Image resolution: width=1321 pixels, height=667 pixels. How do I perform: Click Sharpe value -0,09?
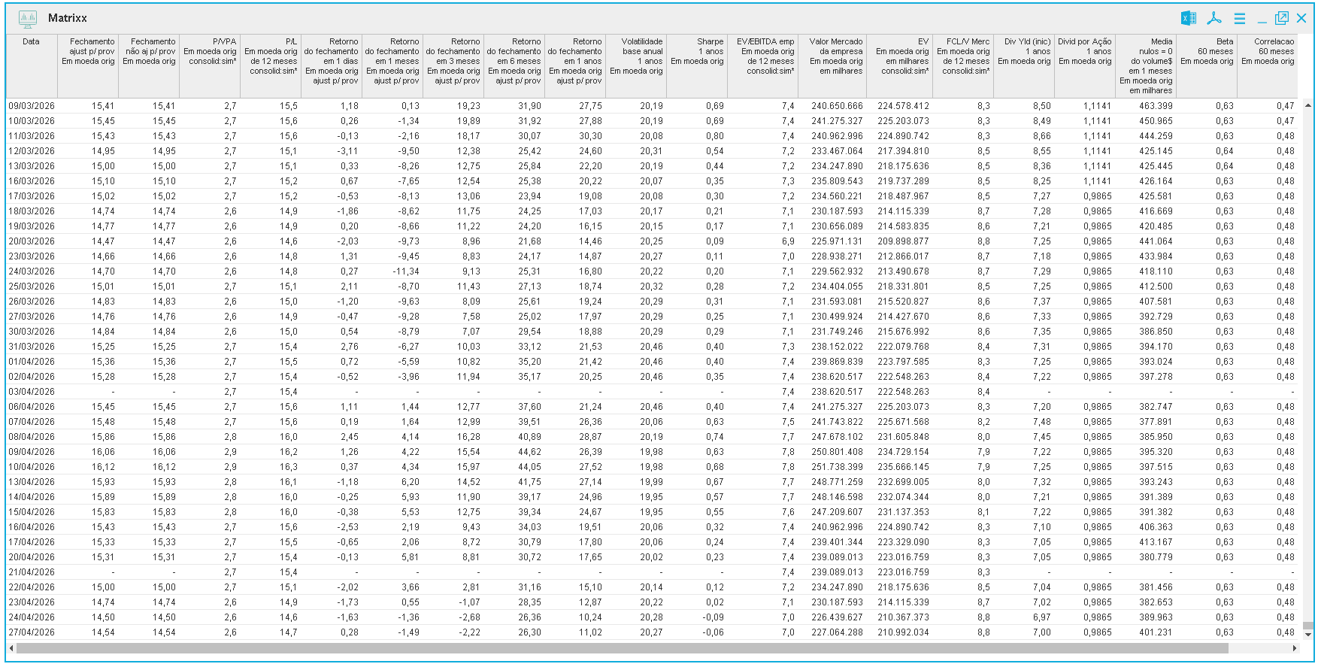pyautogui.click(x=714, y=617)
